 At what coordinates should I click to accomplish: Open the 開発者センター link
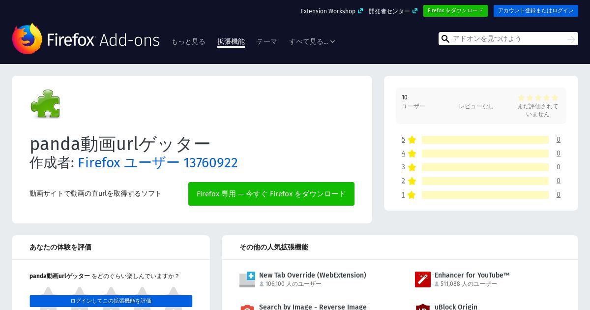(393, 11)
